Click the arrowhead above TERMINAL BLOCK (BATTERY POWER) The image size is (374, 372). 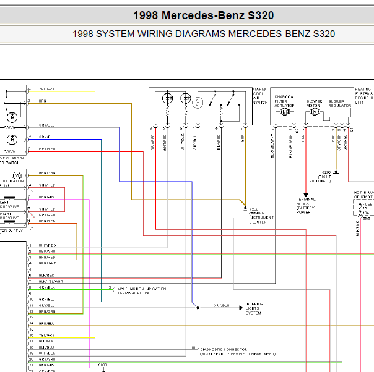tap(306, 195)
